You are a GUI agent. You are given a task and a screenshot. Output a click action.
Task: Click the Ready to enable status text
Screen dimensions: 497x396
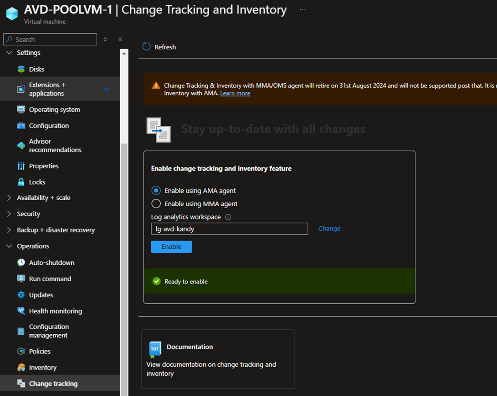[186, 281]
